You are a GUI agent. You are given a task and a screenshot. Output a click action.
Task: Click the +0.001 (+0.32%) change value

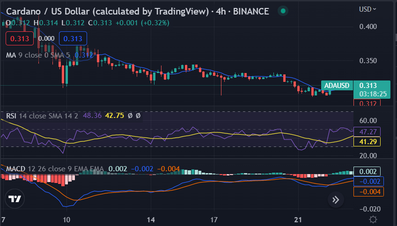[x=142, y=23]
